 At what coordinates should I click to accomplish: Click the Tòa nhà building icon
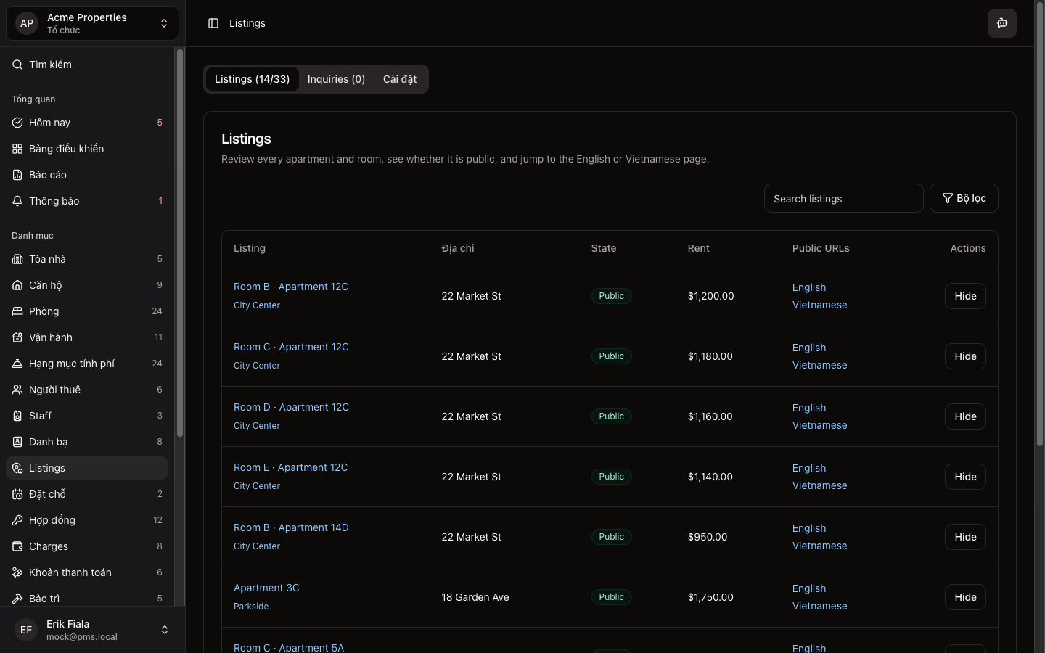17,259
